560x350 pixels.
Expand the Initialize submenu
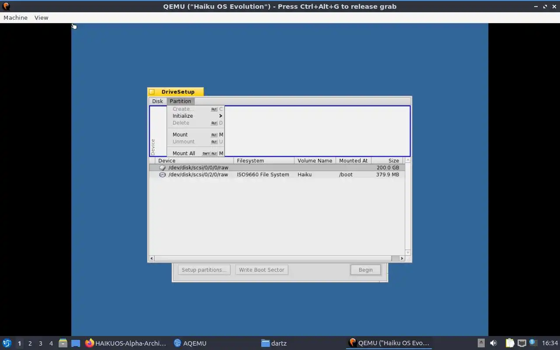196,116
